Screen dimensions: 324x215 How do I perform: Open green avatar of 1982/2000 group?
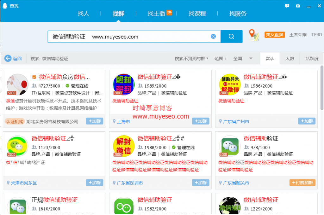click(124, 206)
